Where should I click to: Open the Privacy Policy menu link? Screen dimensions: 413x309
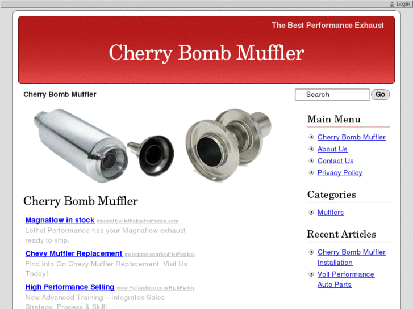(340, 173)
